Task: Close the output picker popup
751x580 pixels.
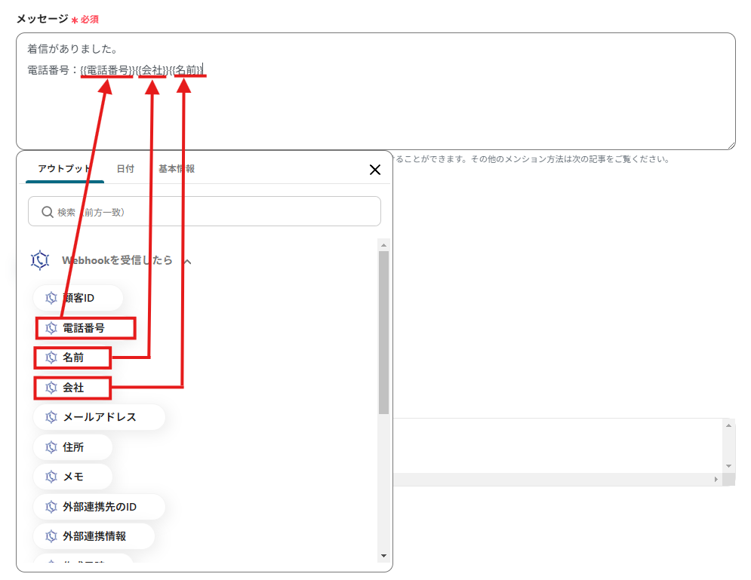Action: pyautogui.click(x=375, y=170)
